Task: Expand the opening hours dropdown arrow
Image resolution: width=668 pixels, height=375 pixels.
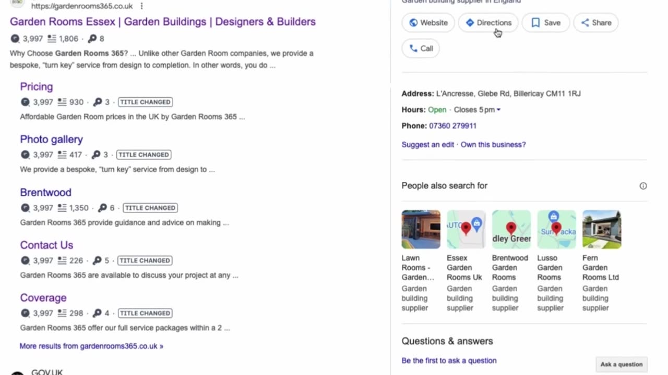Action: pyautogui.click(x=498, y=110)
